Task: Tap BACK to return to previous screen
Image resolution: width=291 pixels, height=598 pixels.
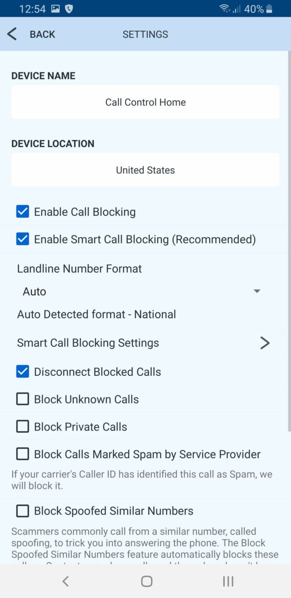Action: [42, 34]
